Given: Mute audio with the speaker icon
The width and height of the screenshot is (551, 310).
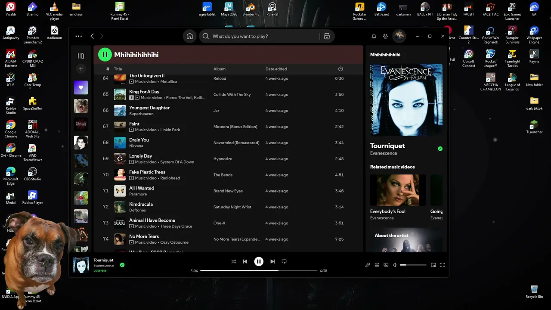Looking at the screenshot, I should pyautogui.click(x=395, y=265).
